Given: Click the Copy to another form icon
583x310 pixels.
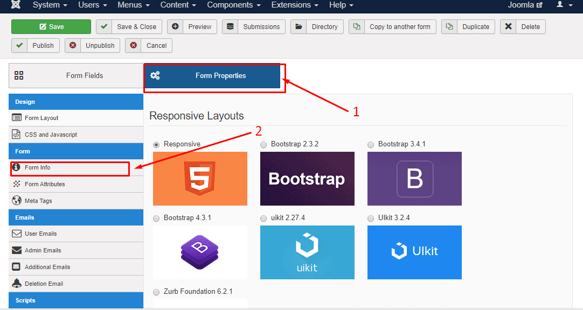Looking at the screenshot, I should click(357, 26).
